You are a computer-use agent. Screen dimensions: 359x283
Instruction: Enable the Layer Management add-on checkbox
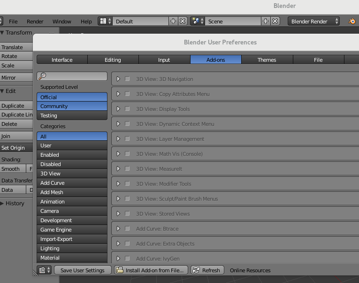127,139
